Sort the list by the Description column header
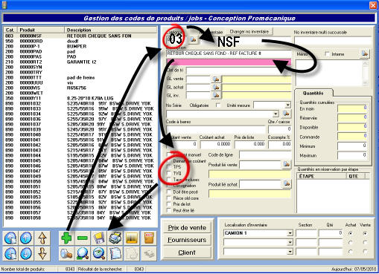Screen dimensions: 379x274 click(111, 30)
